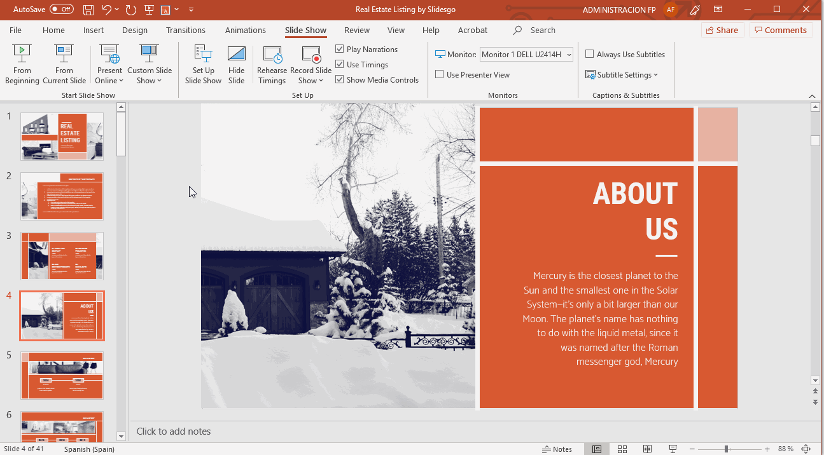This screenshot has height=455, width=824.
Task: Start show From Current Slide
Action: pyautogui.click(x=64, y=64)
